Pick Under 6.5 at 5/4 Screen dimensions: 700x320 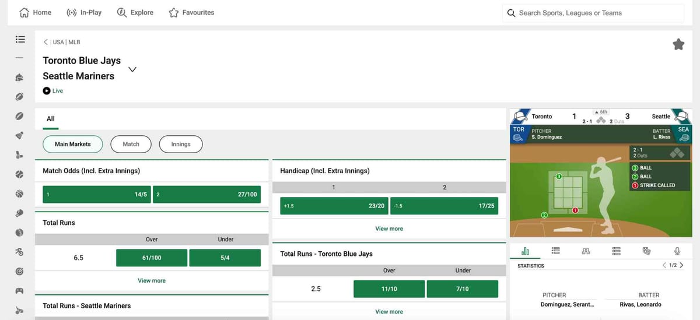[225, 258]
